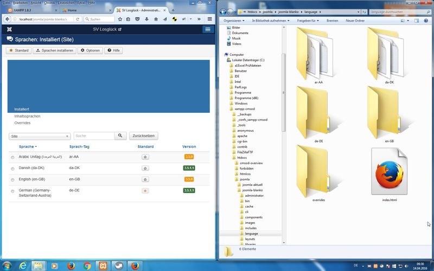
Task: Select the German (de-DE) radio button
Action: pyautogui.click(x=12, y=191)
